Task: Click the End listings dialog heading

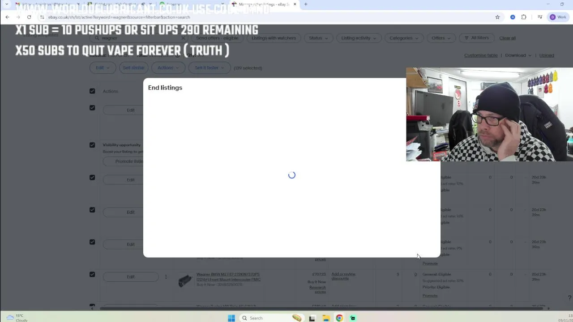Action: tap(165, 88)
